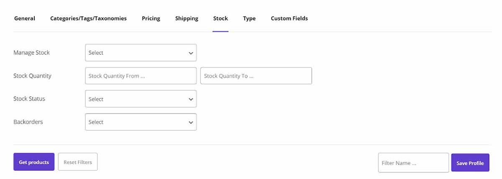Expand the Backorders dropdown
Image resolution: width=502 pixels, height=179 pixels.
tap(141, 122)
